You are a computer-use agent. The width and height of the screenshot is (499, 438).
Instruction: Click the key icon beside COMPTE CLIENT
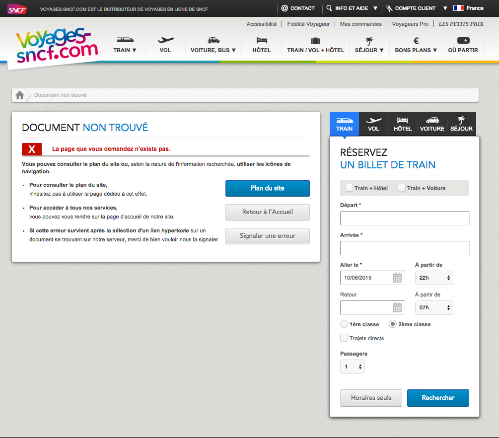(x=389, y=8)
